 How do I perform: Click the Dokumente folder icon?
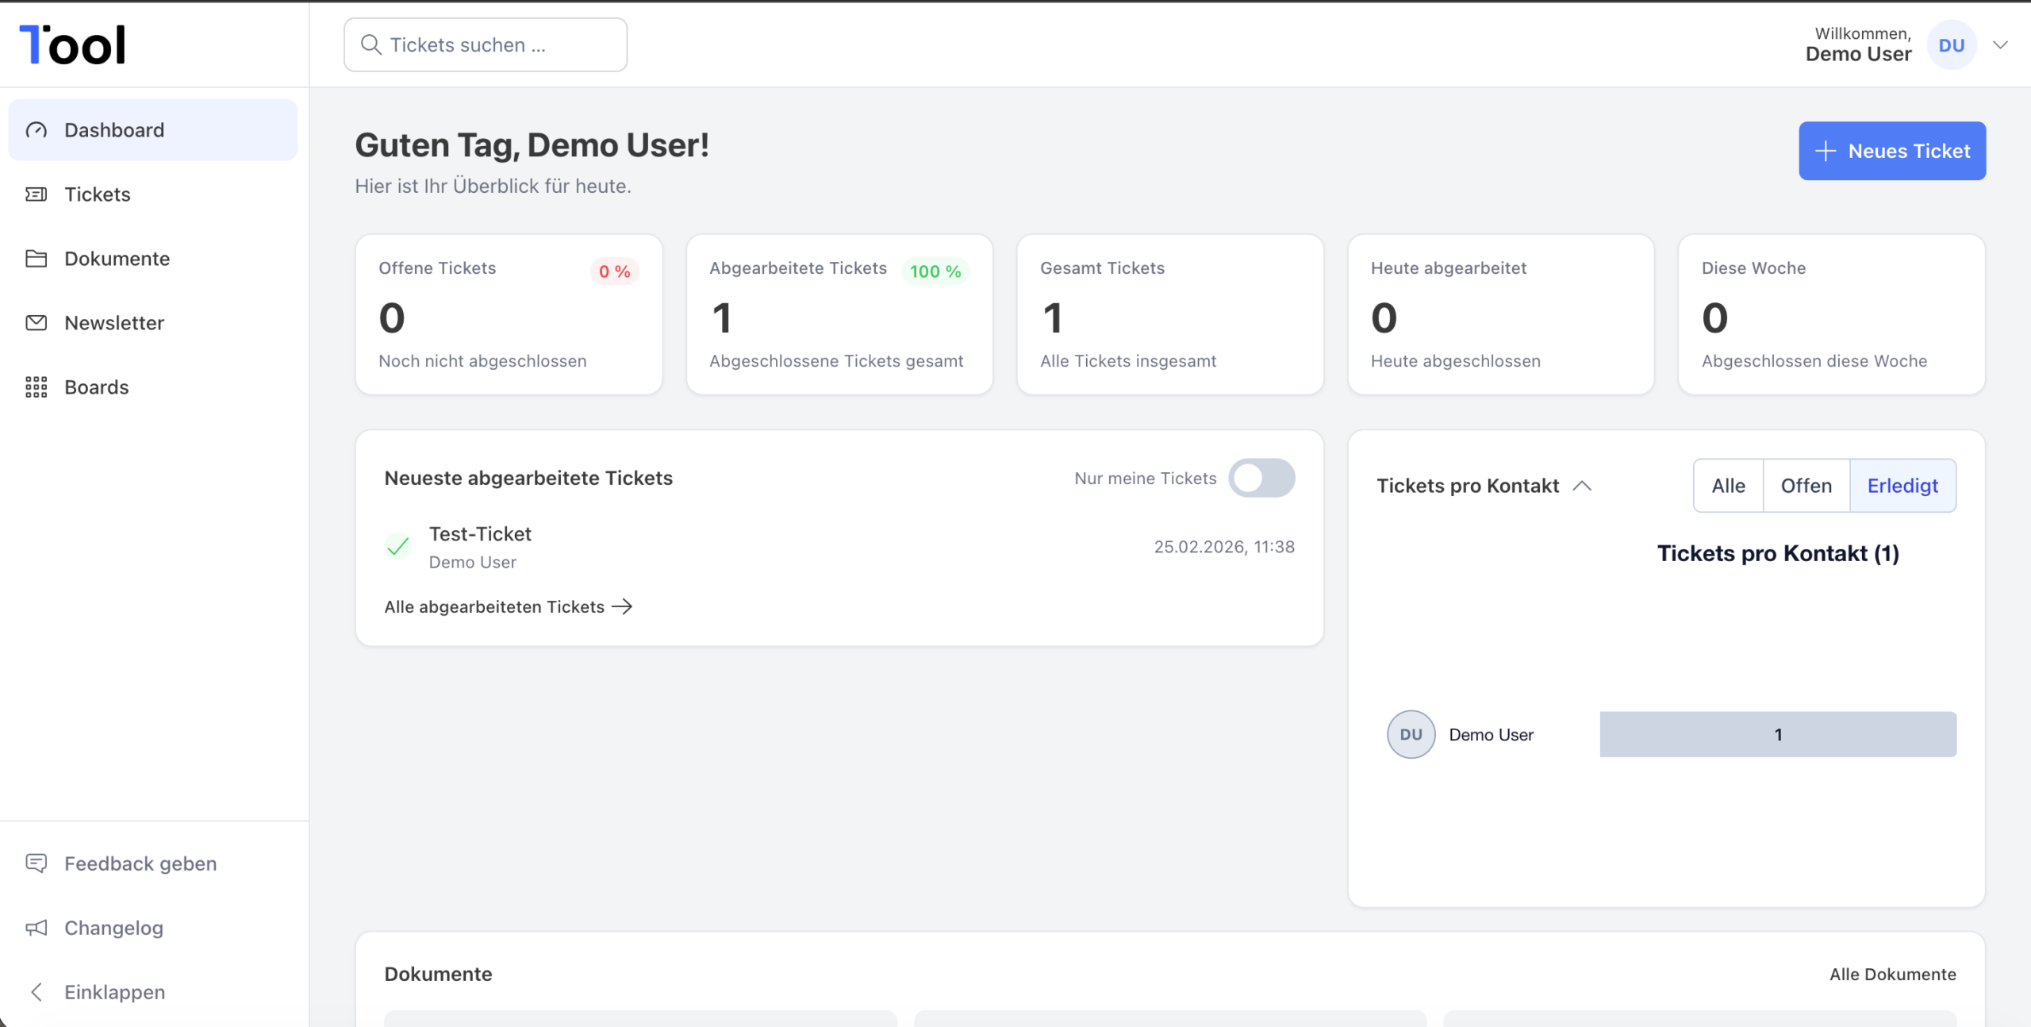36,259
